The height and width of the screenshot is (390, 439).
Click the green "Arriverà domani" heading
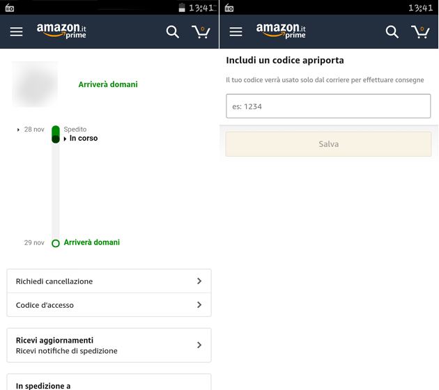point(108,84)
